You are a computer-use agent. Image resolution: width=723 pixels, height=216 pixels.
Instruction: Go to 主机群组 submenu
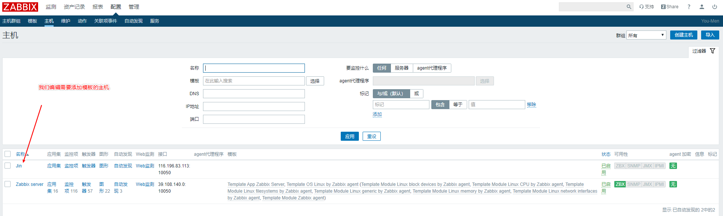(x=11, y=21)
